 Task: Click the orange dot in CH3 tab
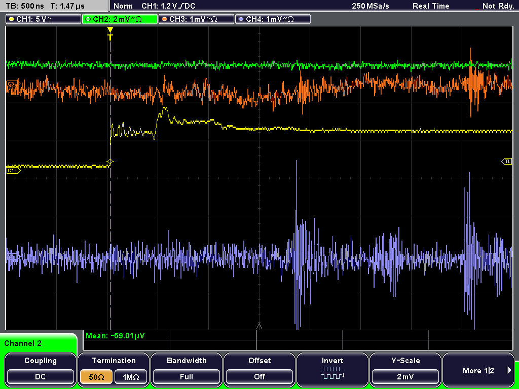tap(165, 19)
